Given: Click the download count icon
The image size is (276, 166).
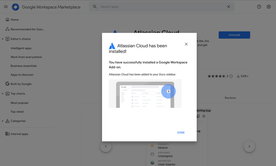Looking at the screenshot, I should (238, 76).
